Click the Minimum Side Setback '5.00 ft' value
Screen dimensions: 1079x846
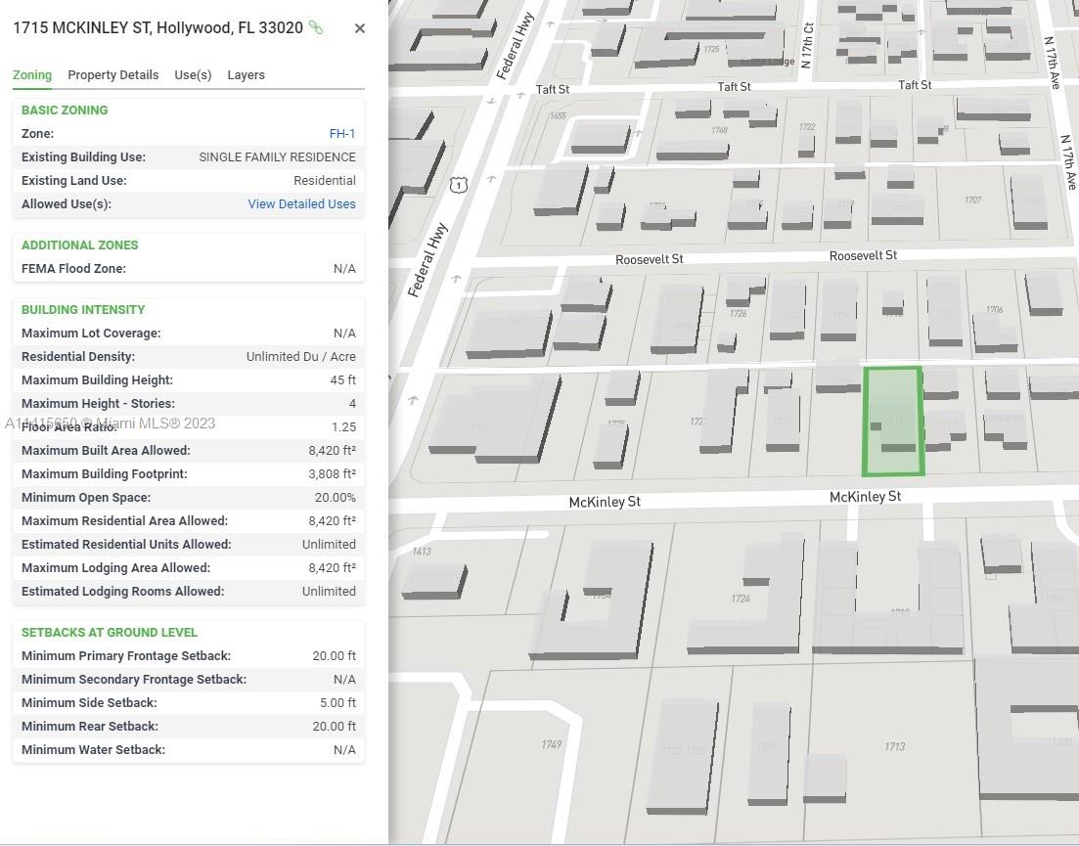(x=337, y=702)
